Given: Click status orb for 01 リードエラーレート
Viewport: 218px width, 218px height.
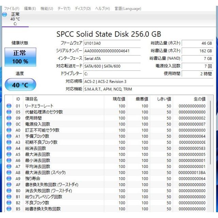Looking at the screenshot, I should (x=9, y=106).
